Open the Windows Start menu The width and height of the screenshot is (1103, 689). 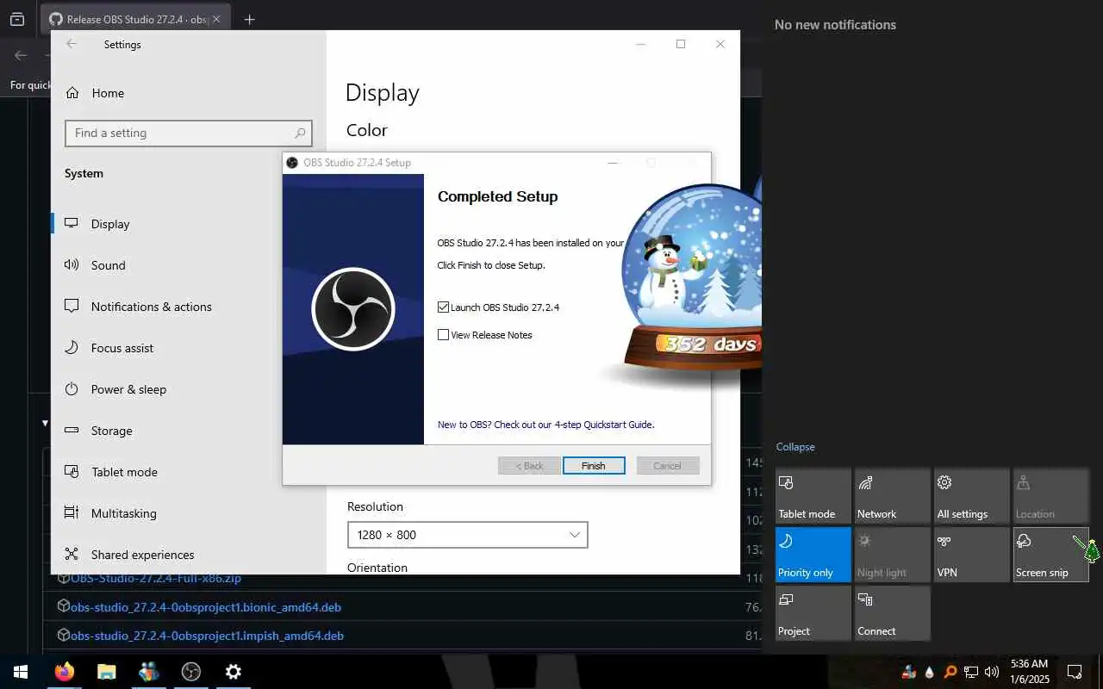click(21, 672)
